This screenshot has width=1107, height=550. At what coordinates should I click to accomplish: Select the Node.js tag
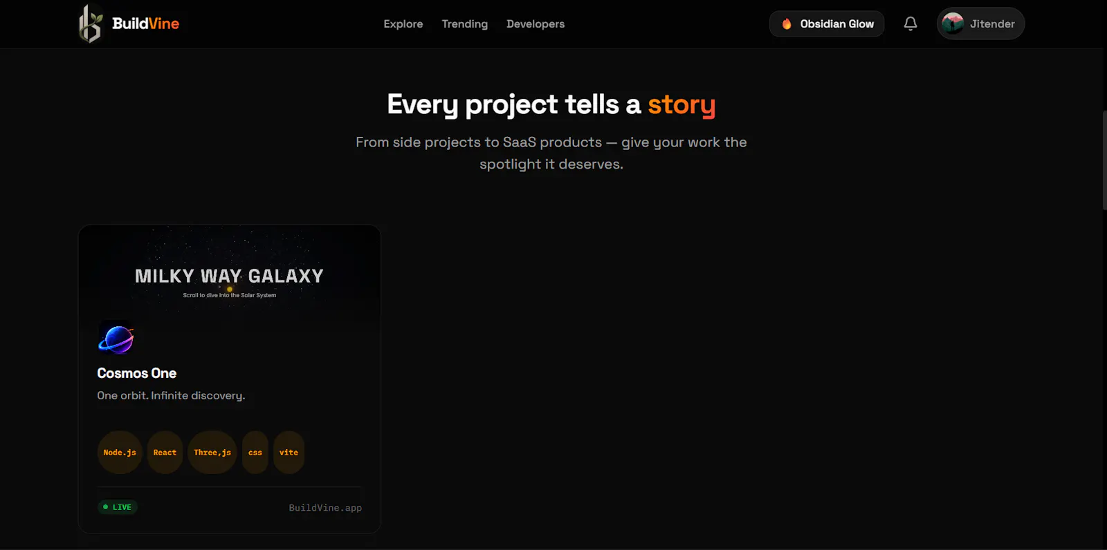click(x=120, y=453)
